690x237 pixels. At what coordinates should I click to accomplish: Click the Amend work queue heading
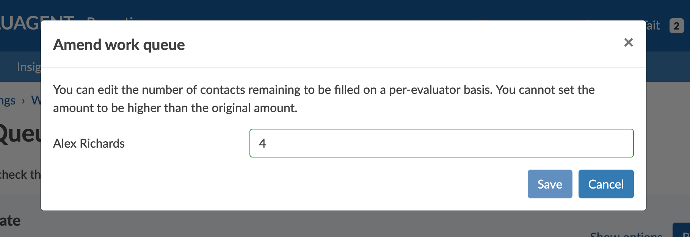[119, 44]
